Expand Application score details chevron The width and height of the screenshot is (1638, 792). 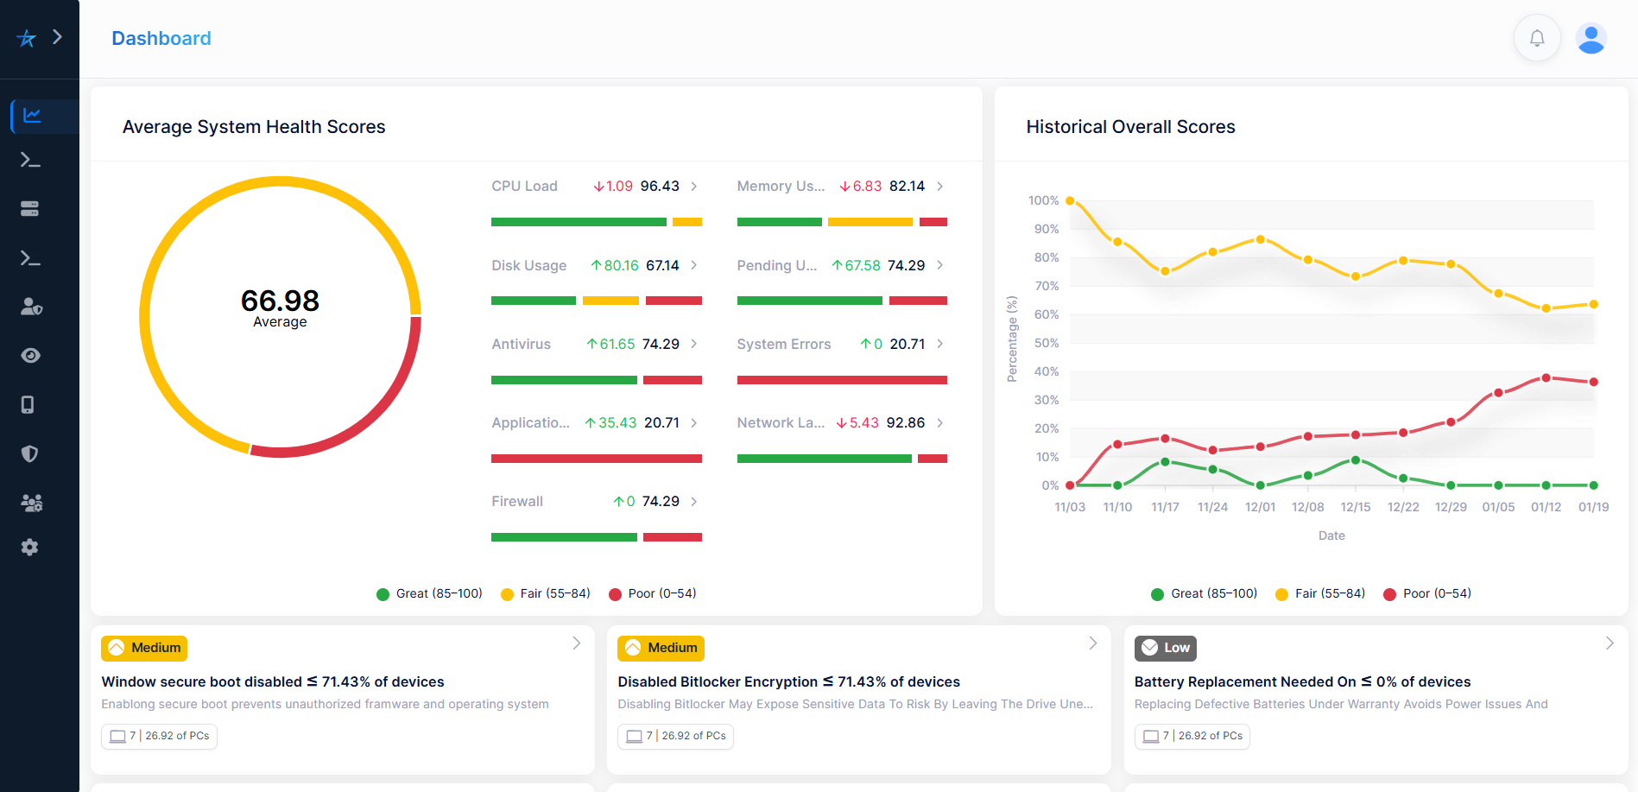coord(694,422)
